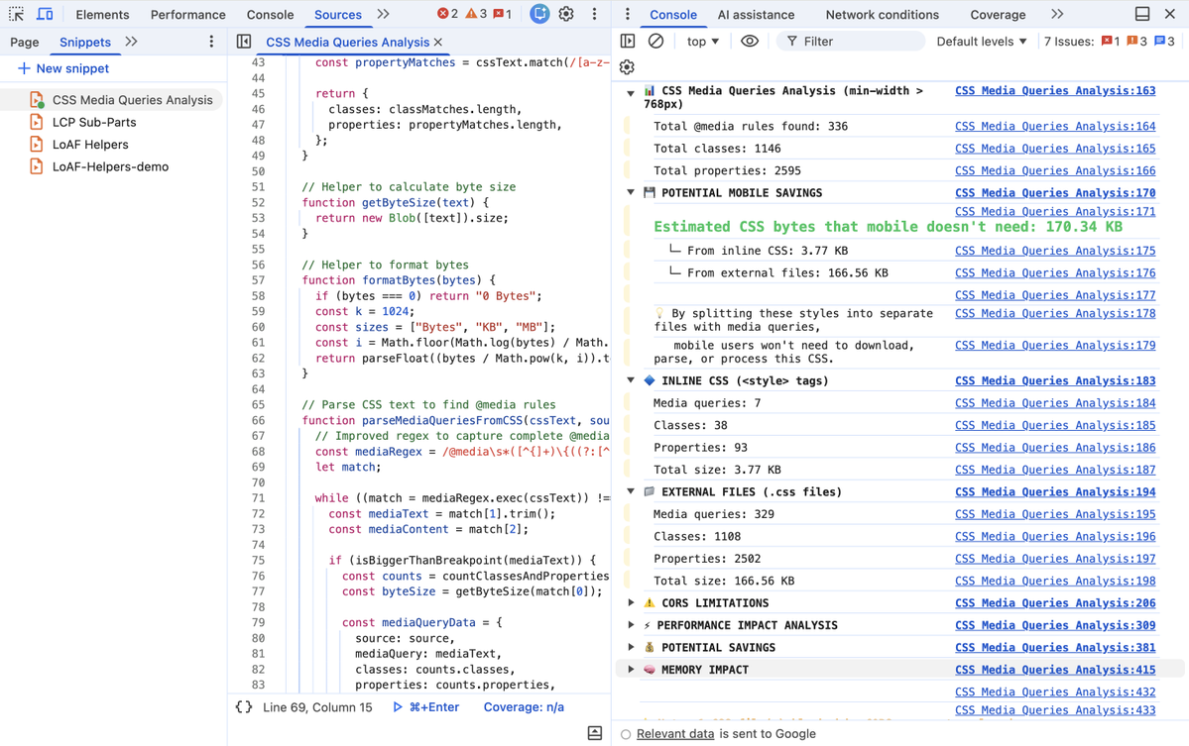Toggle the device toolbar icon
Screen dimensions: 1189x746
pyautogui.click(x=45, y=15)
